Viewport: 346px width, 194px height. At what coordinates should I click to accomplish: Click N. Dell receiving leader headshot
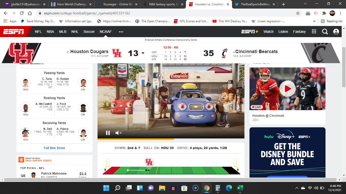[x=26, y=133]
